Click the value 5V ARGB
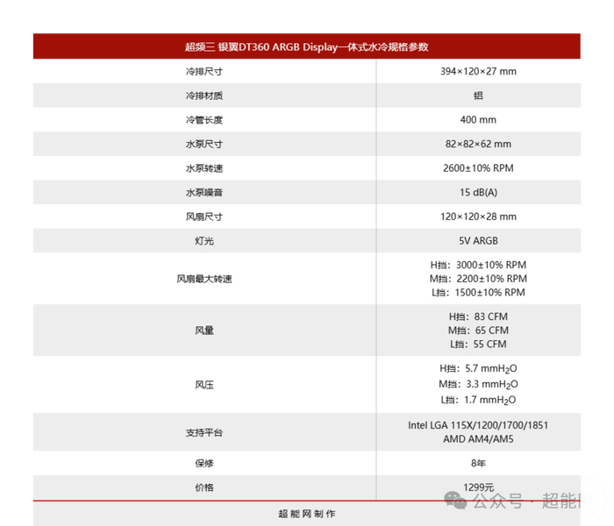Image resolution: width=614 pixels, height=526 pixels. coord(478,241)
